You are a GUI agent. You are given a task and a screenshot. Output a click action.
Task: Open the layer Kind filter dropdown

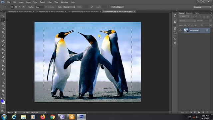pos(184,17)
